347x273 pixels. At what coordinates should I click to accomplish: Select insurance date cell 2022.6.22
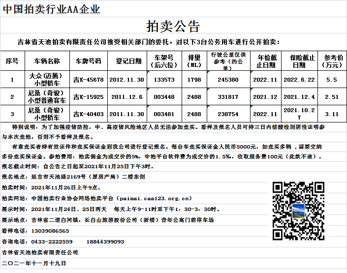click(299, 79)
